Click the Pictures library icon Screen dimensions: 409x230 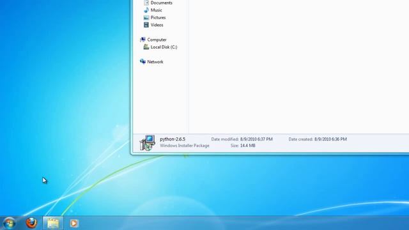pyautogui.click(x=146, y=17)
